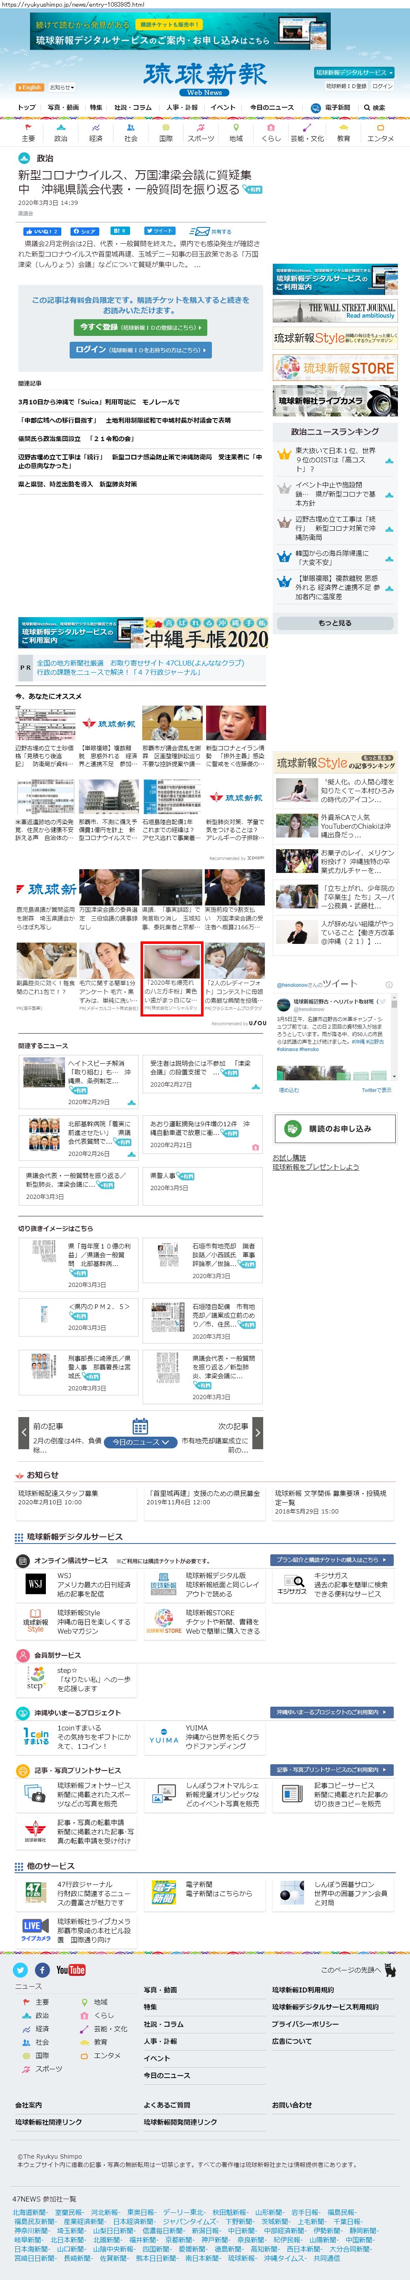
Task: Open the 琉球新報をプレゼントしよう link
Action: tap(315, 1167)
